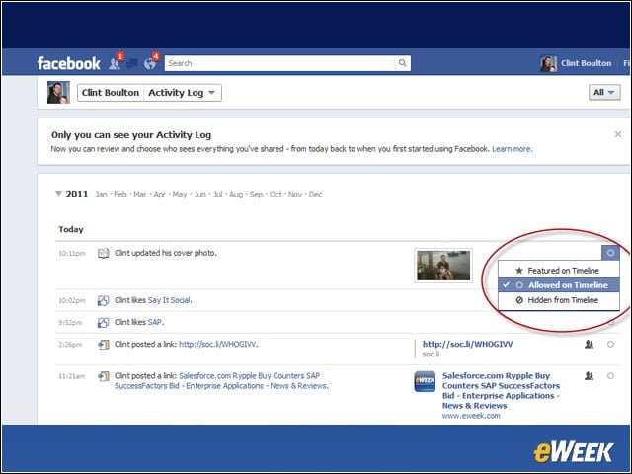This screenshot has width=632, height=474.
Task: Open the Learn more link
Action: pos(512,149)
